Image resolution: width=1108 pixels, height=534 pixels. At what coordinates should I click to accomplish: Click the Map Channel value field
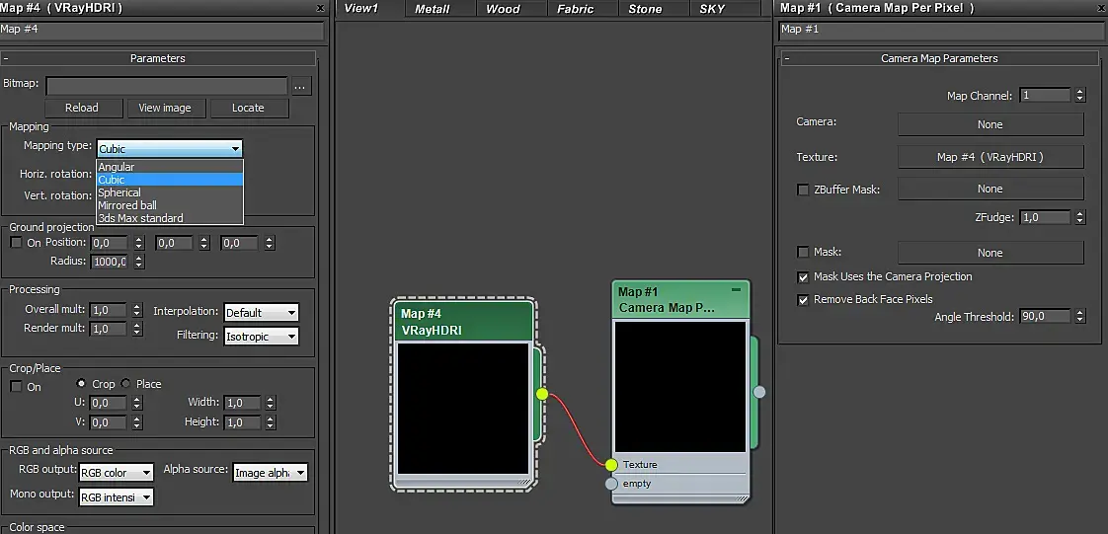[1045, 96]
